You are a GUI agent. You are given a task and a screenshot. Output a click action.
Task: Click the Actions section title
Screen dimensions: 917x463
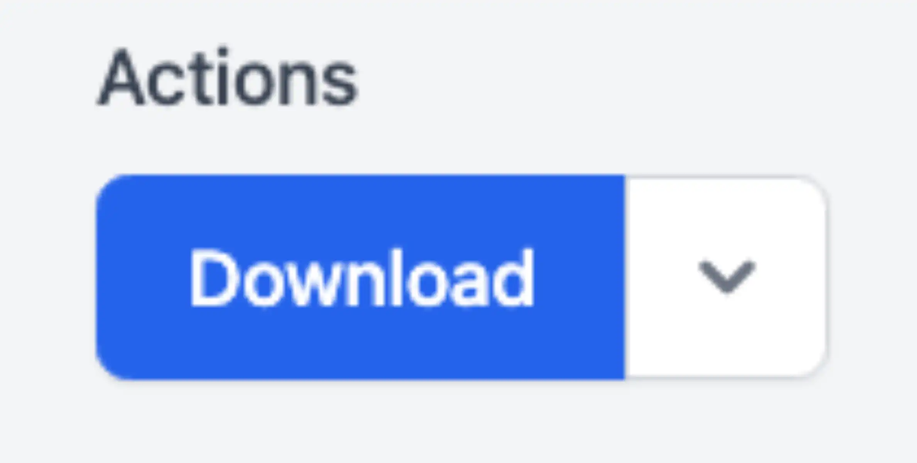pyautogui.click(x=228, y=77)
